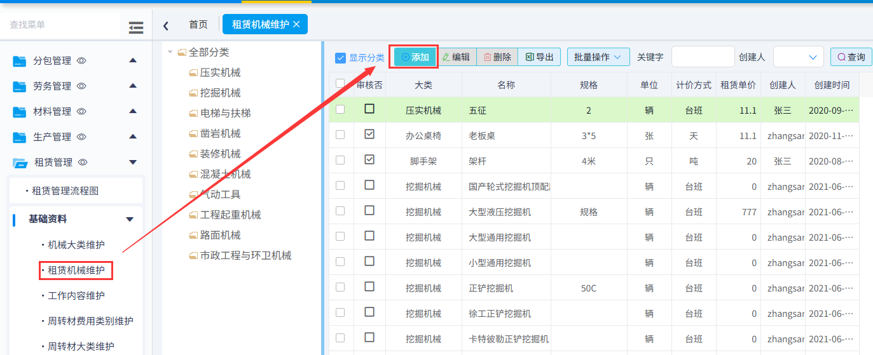Image resolution: width=873 pixels, height=355 pixels.
Task: Click the eye icon beside 租赁管理
Action: pyautogui.click(x=83, y=163)
